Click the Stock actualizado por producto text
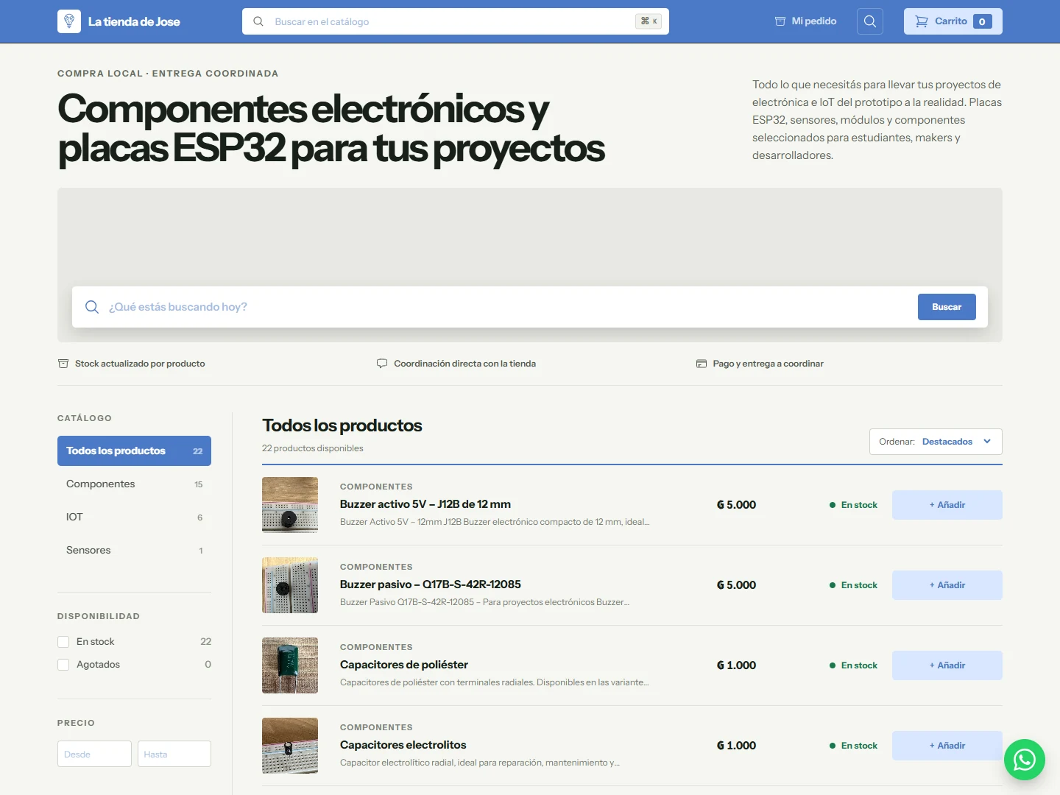This screenshot has height=795, width=1060. (140, 364)
